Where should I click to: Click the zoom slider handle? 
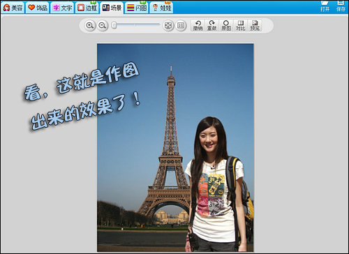pos(114,25)
